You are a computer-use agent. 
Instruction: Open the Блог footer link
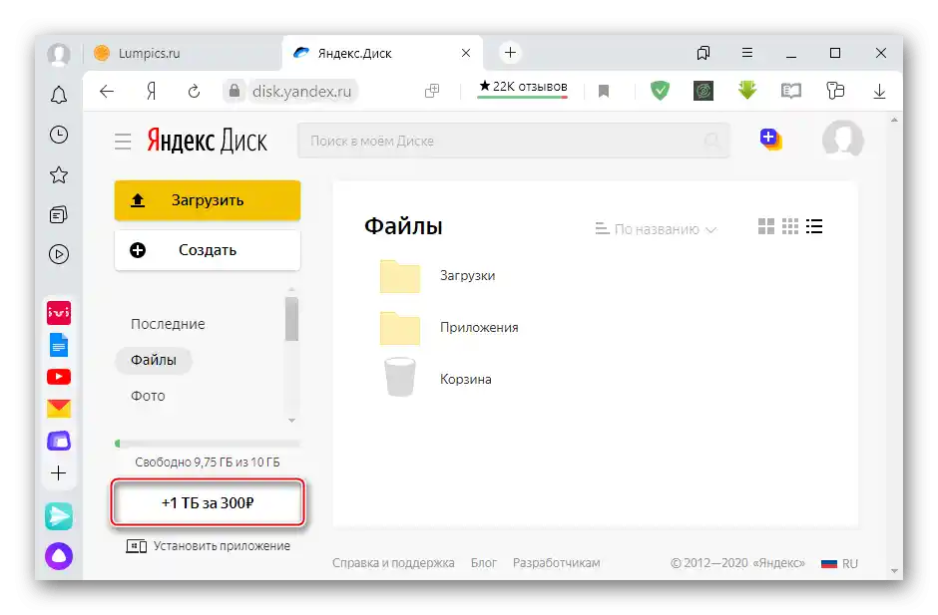click(483, 563)
